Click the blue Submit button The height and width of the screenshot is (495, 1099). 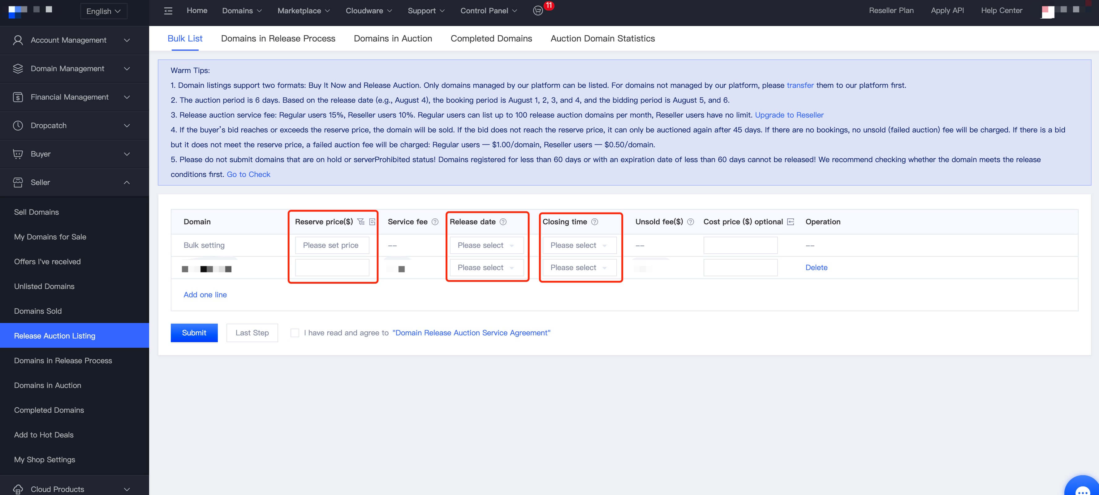[194, 333]
